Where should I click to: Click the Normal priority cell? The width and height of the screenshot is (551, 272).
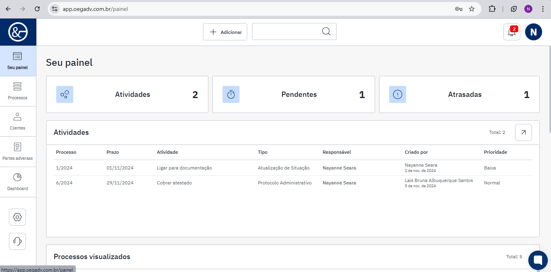click(492, 183)
